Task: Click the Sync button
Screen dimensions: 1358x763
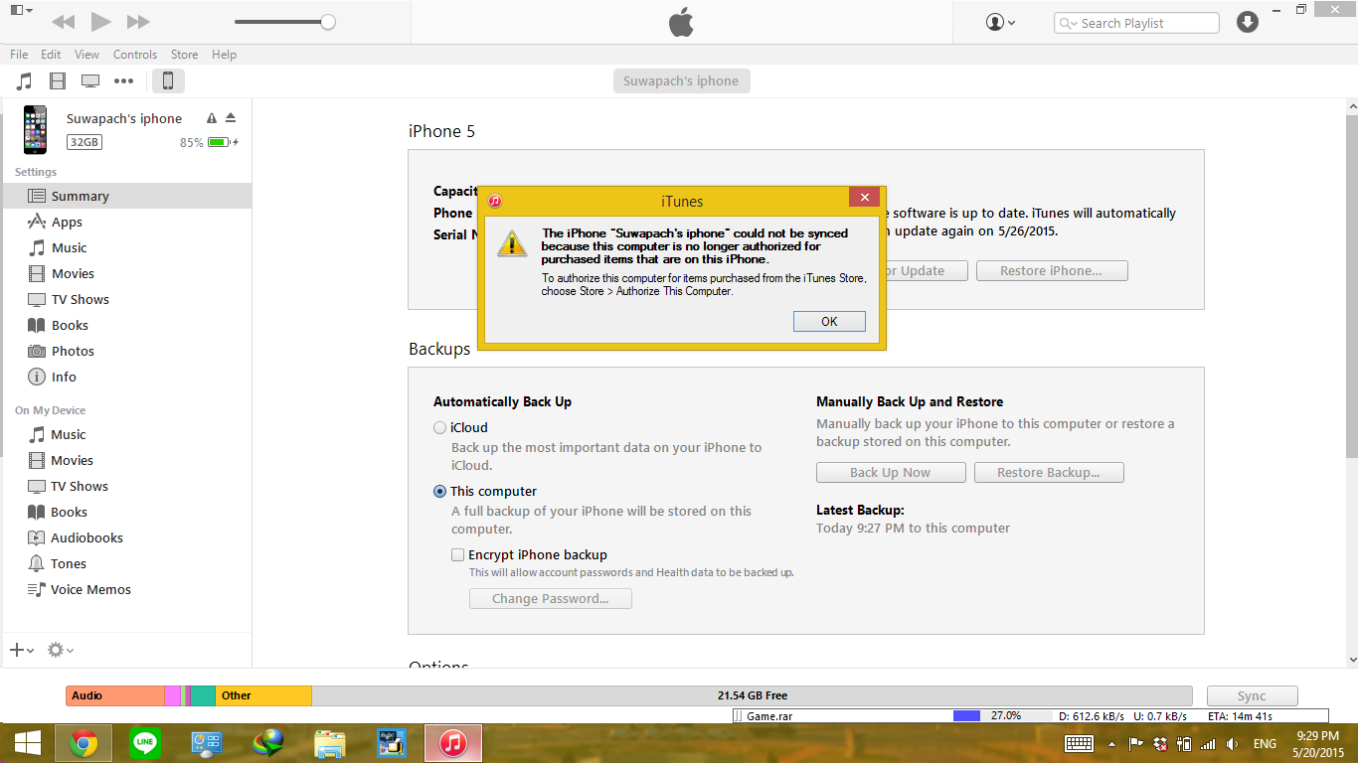Action: pyautogui.click(x=1252, y=695)
